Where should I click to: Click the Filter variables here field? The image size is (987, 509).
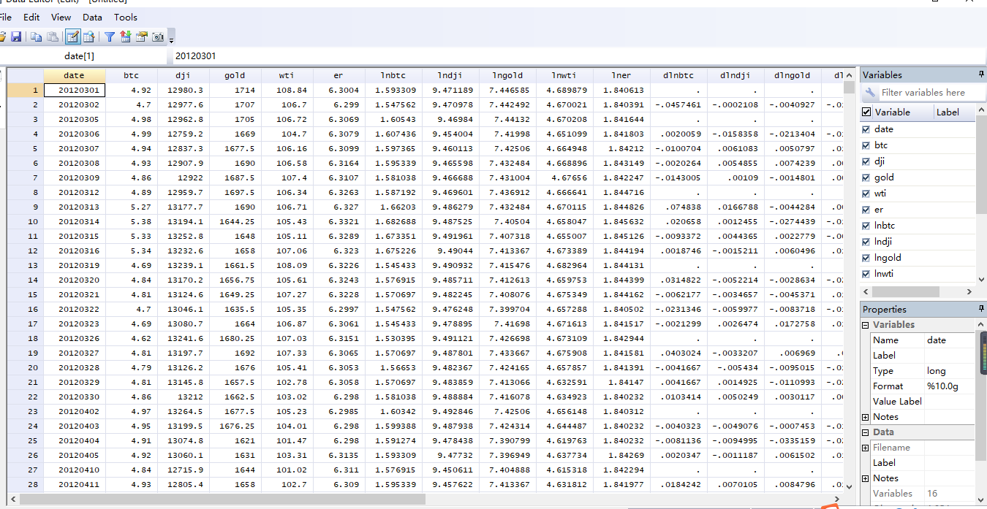click(923, 93)
